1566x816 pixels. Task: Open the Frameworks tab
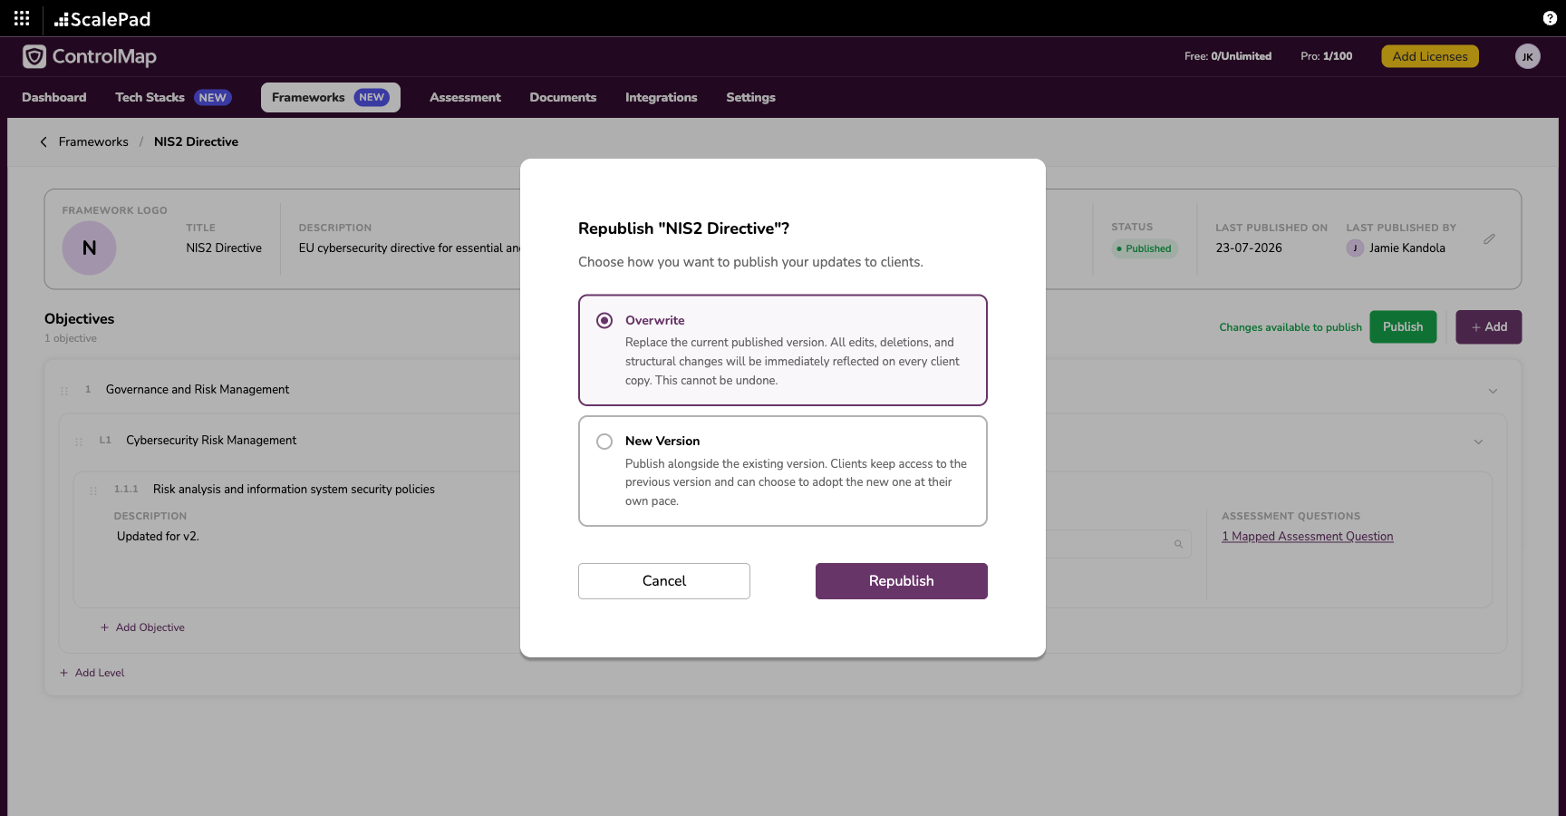click(331, 97)
